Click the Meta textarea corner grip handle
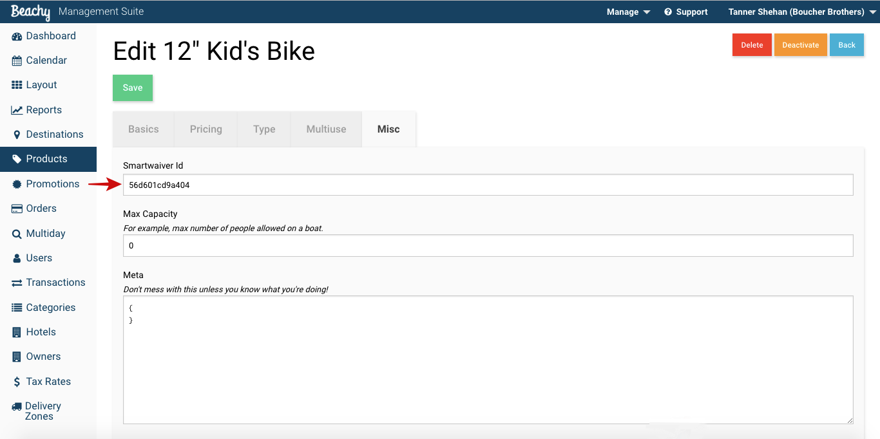Viewport: 880px width, 439px height. pos(849,420)
